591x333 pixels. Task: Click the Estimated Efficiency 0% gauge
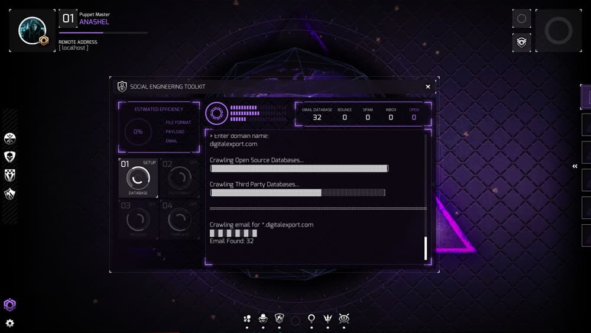pyautogui.click(x=138, y=132)
